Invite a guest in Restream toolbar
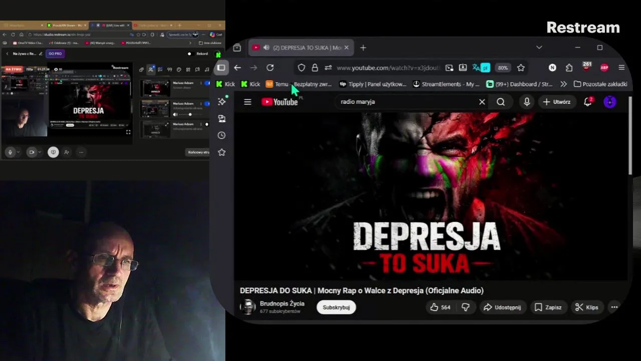 point(66,152)
